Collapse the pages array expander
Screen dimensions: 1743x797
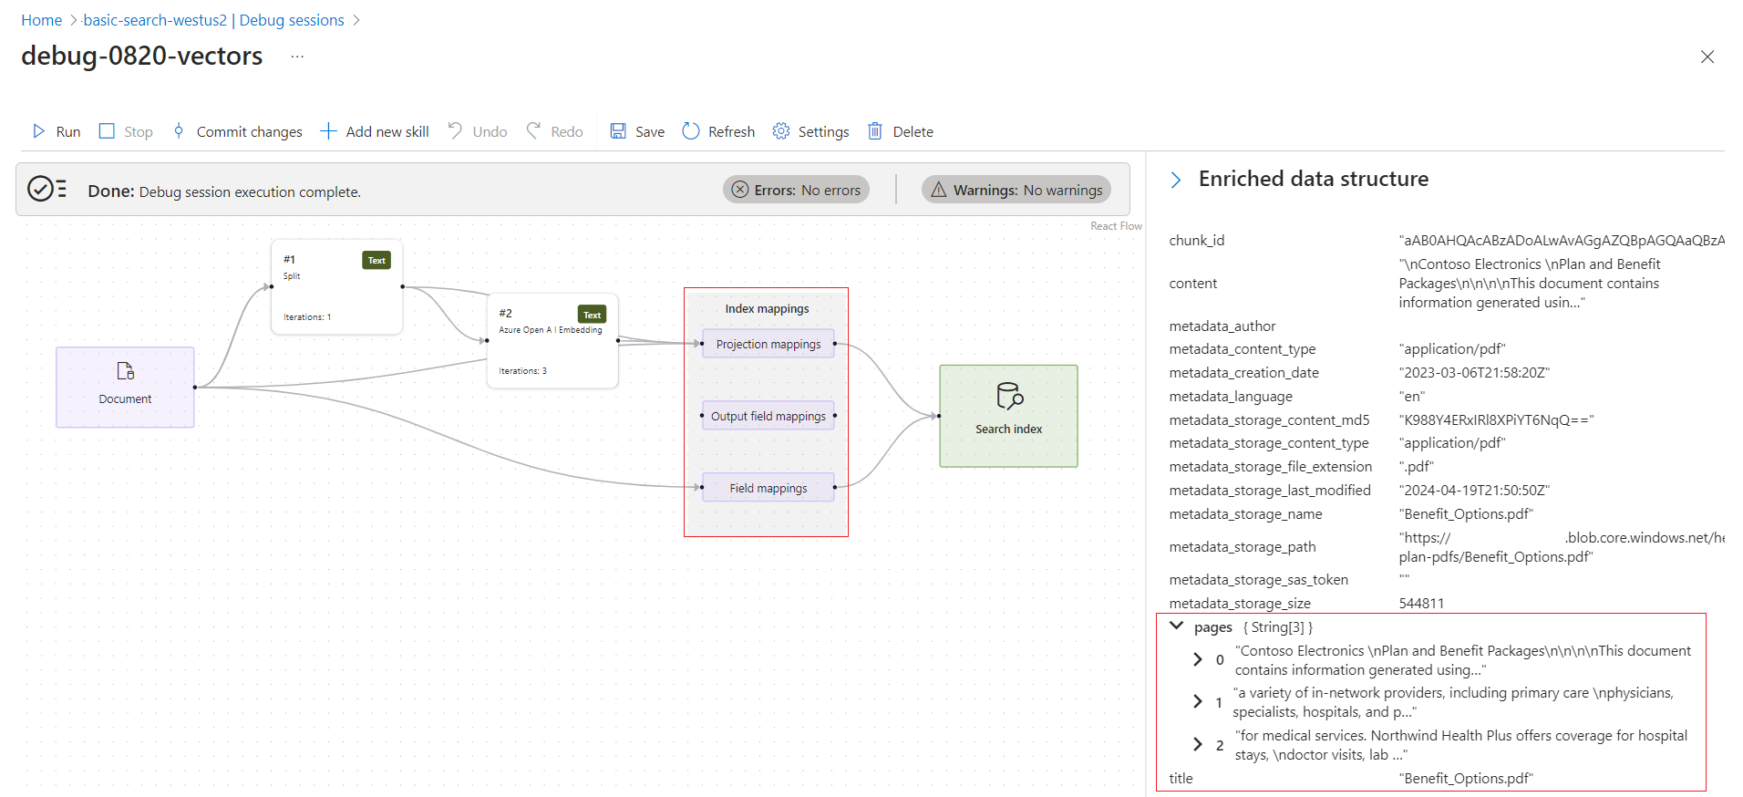(1177, 626)
